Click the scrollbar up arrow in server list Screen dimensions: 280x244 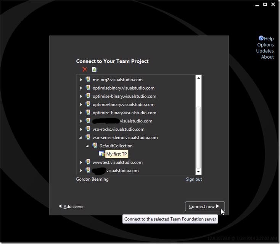198,78
